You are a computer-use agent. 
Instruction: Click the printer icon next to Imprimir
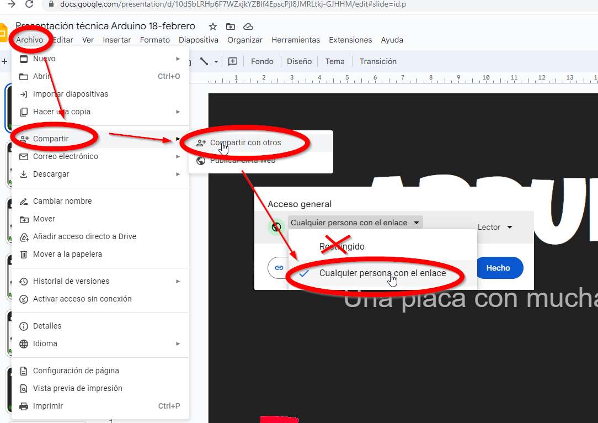click(x=24, y=406)
